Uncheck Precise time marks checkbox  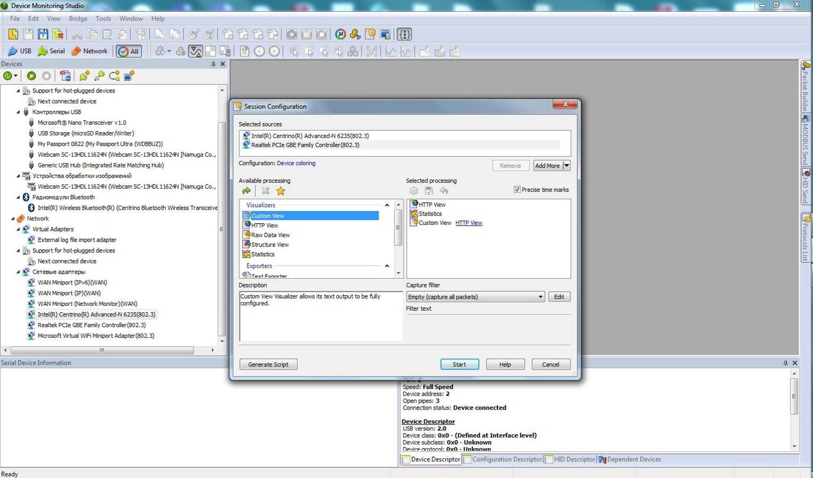coord(516,190)
